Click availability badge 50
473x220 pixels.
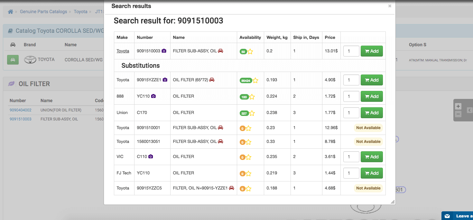point(243,52)
